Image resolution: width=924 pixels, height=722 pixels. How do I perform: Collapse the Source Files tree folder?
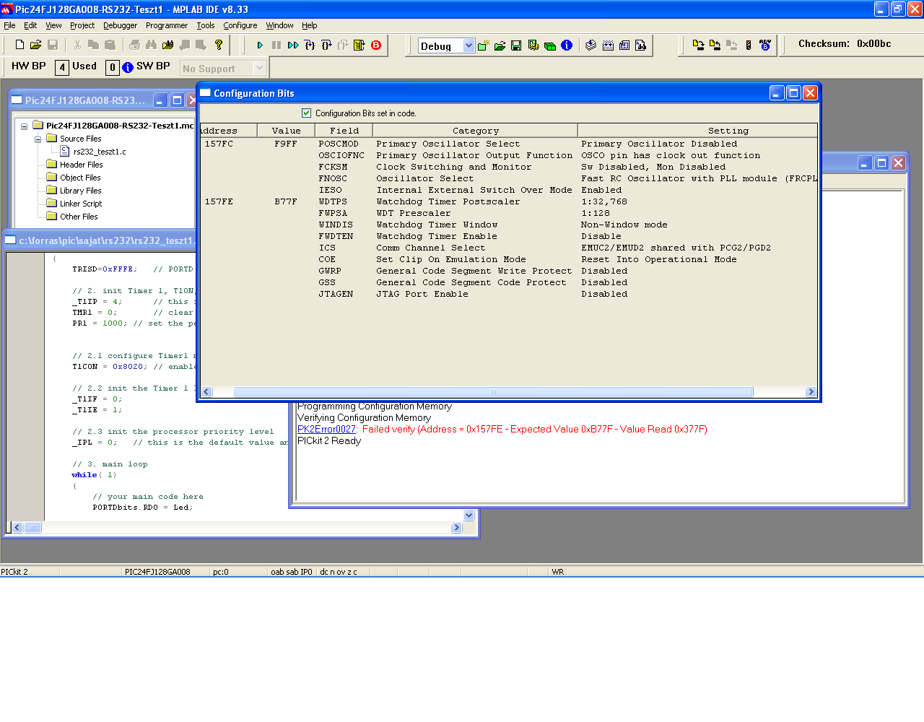click(38, 139)
